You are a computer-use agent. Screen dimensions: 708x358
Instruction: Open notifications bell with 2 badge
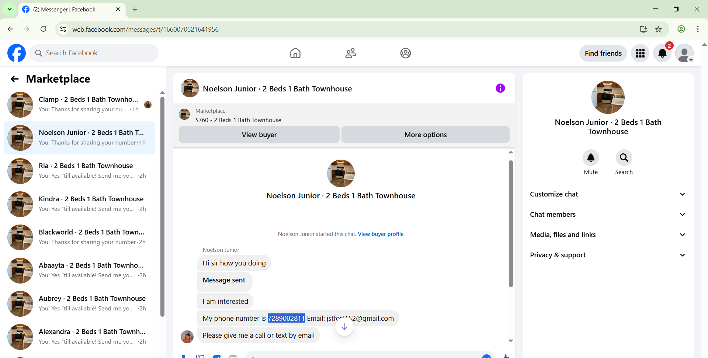[x=662, y=53]
